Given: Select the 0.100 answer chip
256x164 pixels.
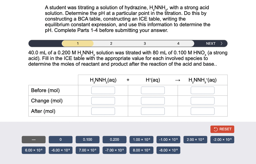Looking at the screenshot, I should (x=87, y=140).
